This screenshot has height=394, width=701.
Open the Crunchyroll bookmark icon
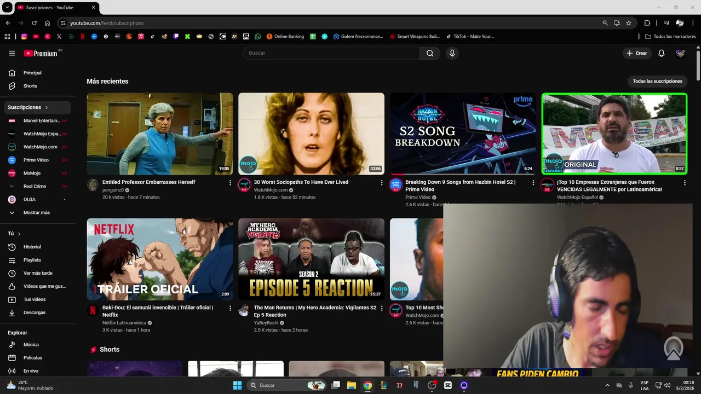pyautogui.click(x=129, y=37)
